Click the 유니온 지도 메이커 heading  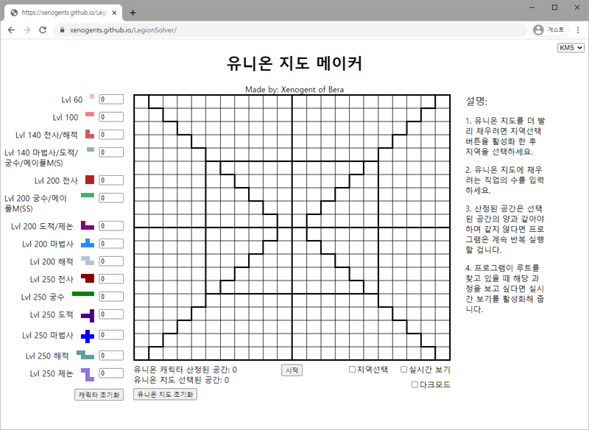point(294,63)
